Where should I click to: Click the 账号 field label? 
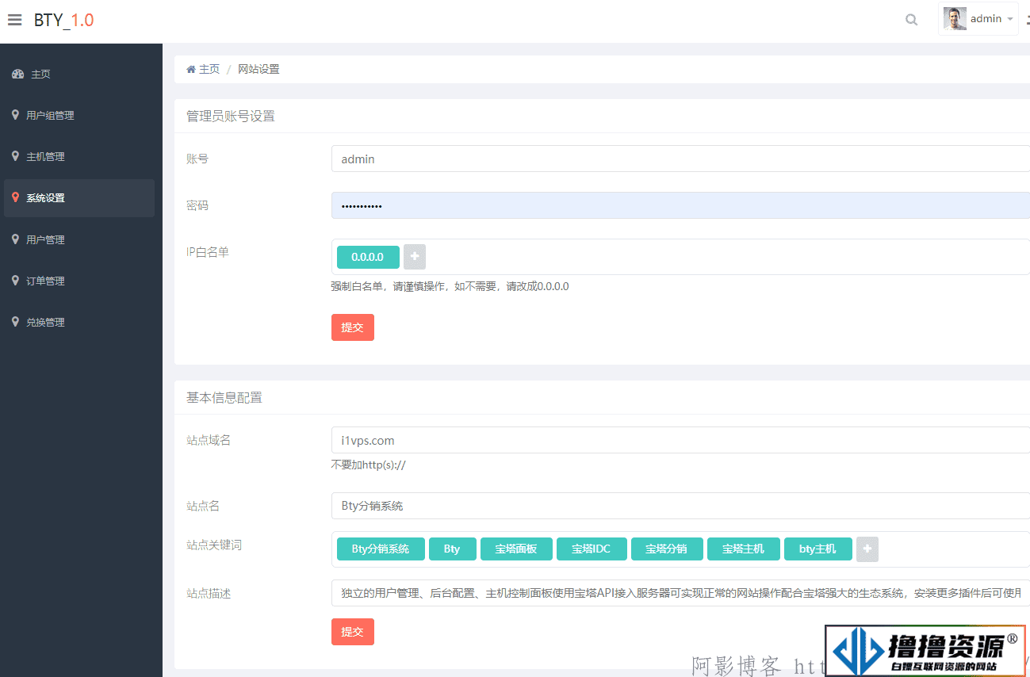197,159
